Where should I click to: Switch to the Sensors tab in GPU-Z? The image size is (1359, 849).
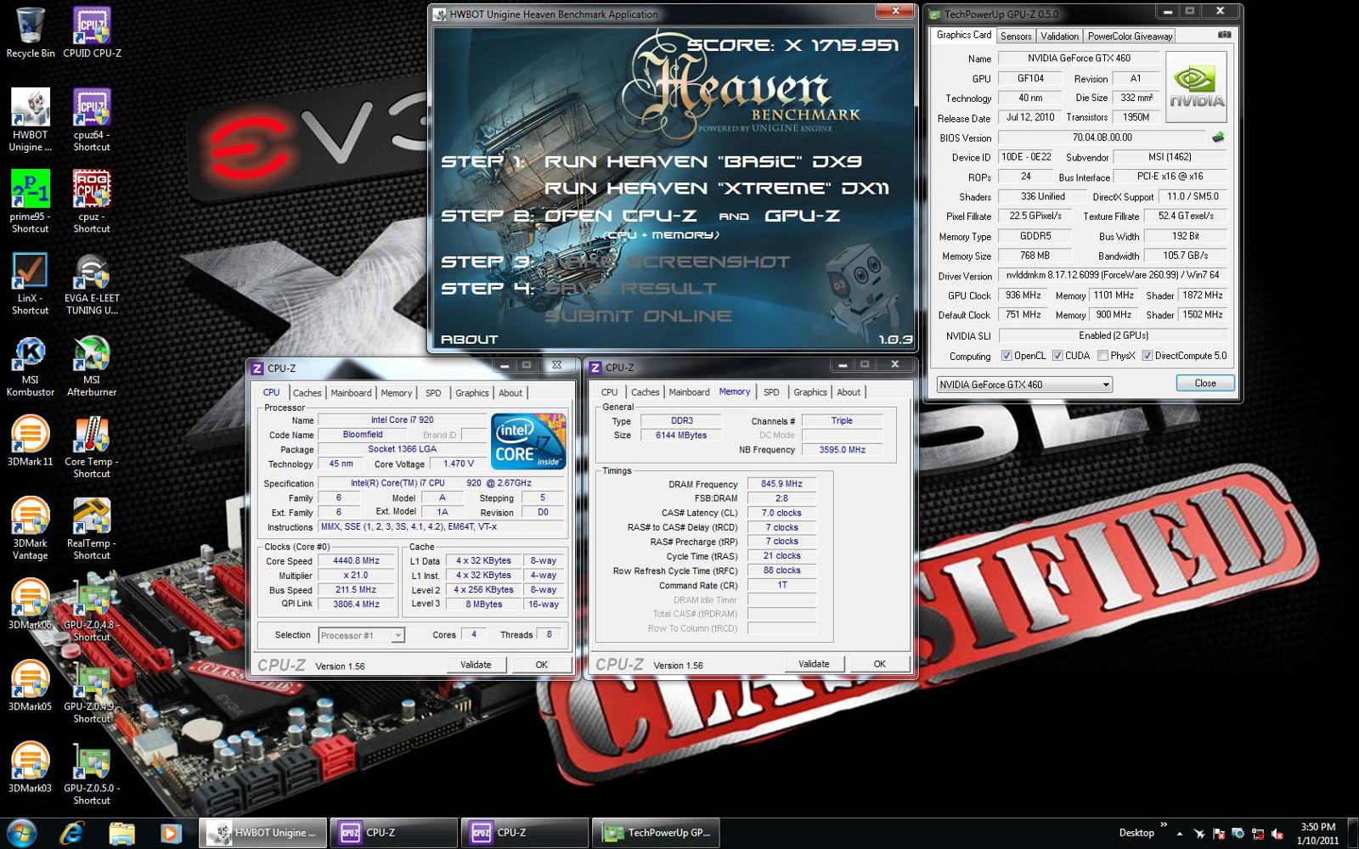click(x=1016, y=36)
